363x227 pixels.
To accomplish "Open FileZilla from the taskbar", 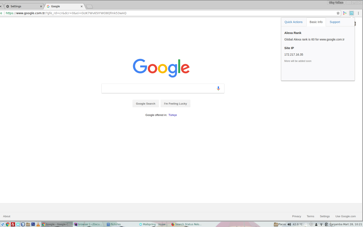I will [x=13, y=224].
